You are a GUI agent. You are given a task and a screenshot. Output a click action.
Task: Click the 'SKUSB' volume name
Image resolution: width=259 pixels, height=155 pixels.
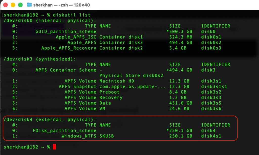coord(106,136)
